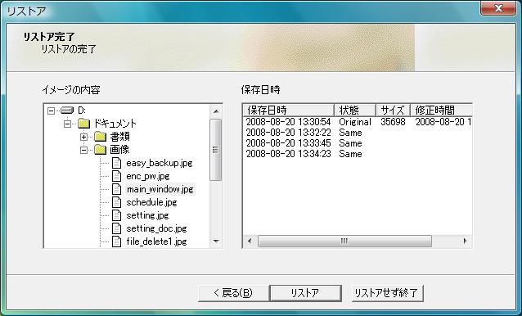The height and width of the screenshot is (316, 522).
Task: Click the リストアせず終了 button
Action: [x=387, y=293]
